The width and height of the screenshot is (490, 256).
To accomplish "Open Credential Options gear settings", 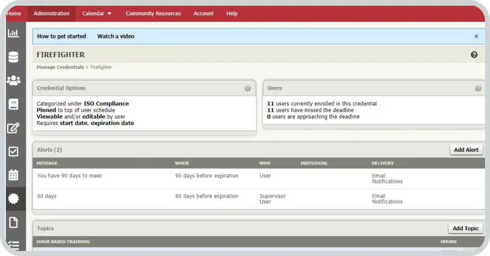I will coord(247,88).
